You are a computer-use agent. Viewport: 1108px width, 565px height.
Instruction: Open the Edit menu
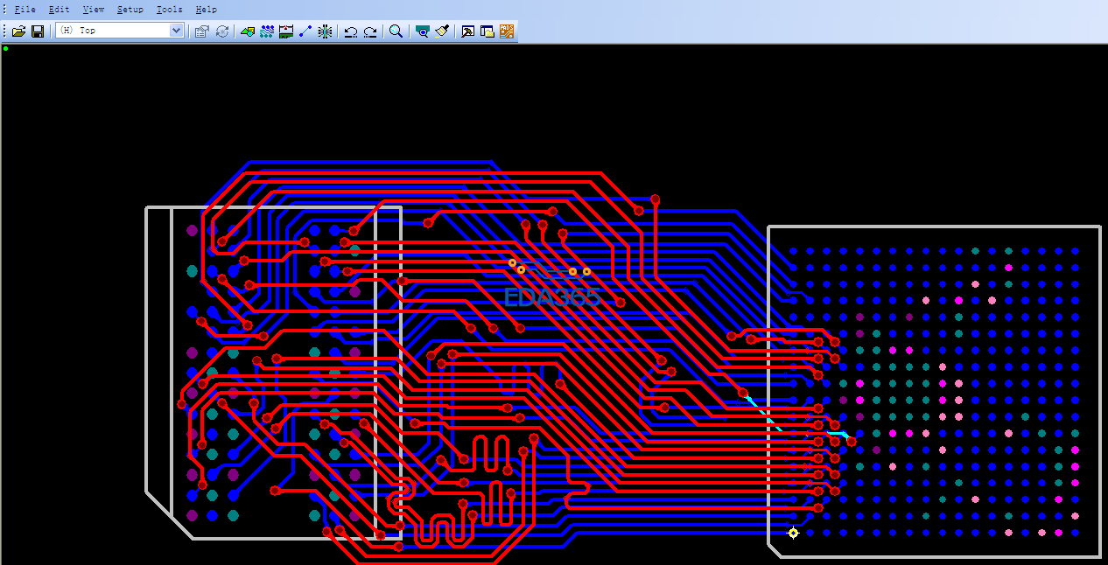tap(59, 9)
